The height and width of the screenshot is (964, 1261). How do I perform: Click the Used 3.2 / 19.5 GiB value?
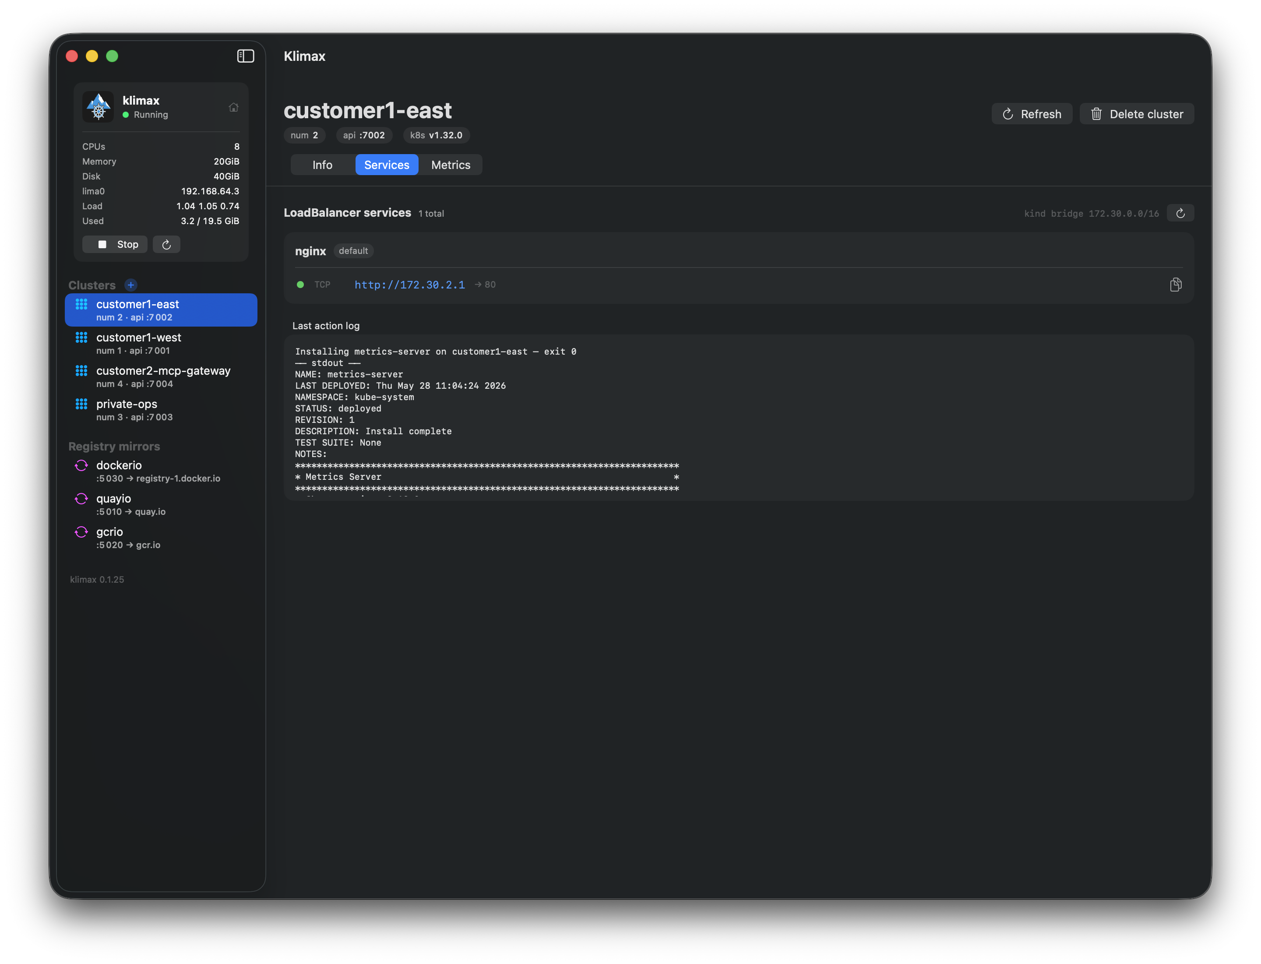tap(210, 221)
